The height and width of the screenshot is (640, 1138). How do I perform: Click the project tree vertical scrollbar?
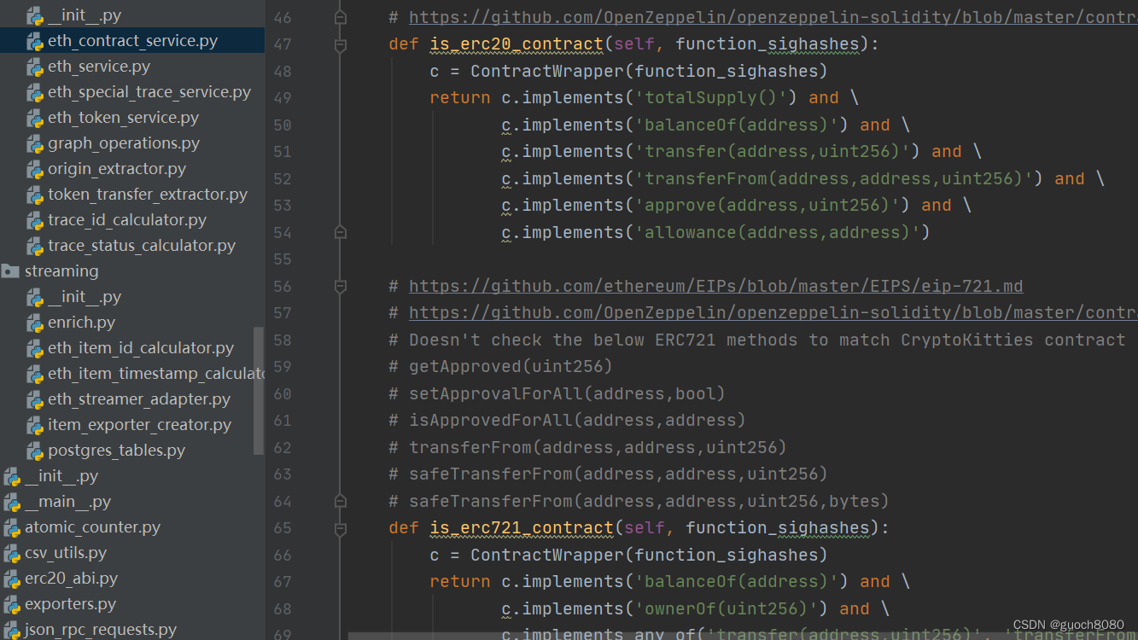[x=259, y=391]
